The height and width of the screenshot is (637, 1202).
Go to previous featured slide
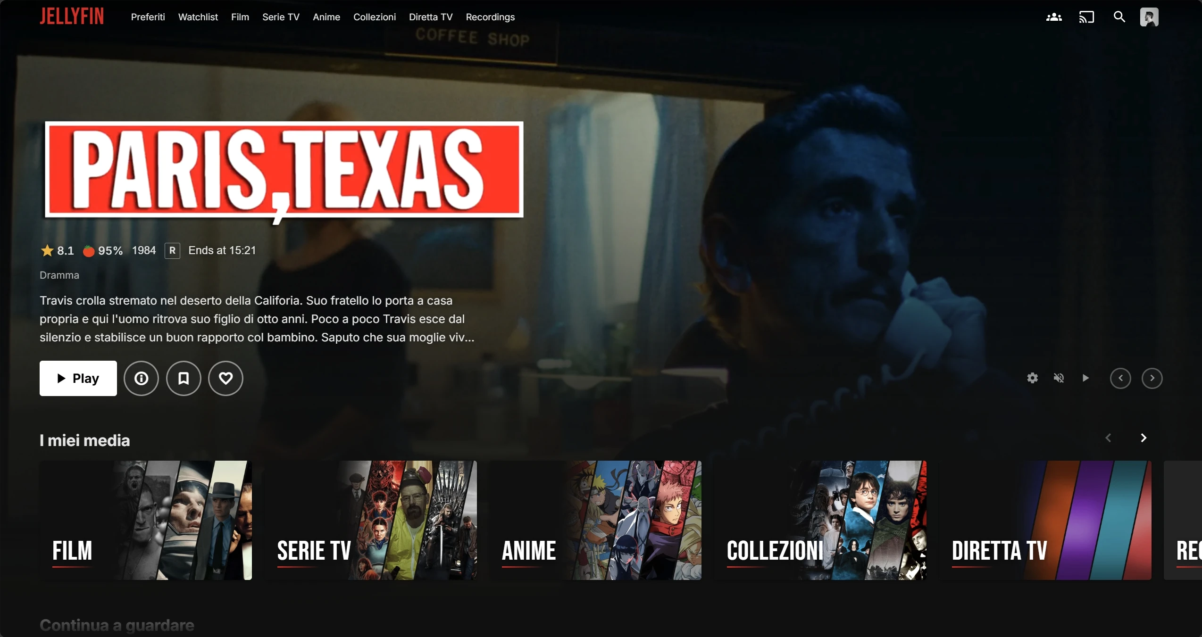click(x=1120, y=378)
